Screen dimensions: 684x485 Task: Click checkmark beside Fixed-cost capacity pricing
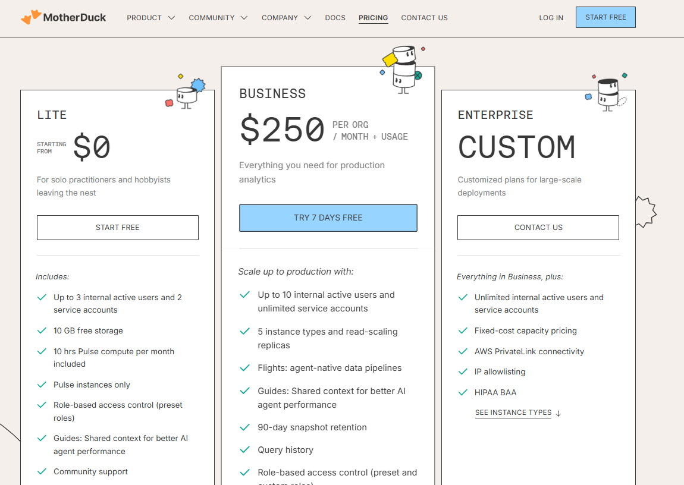(x=463, y=330)
